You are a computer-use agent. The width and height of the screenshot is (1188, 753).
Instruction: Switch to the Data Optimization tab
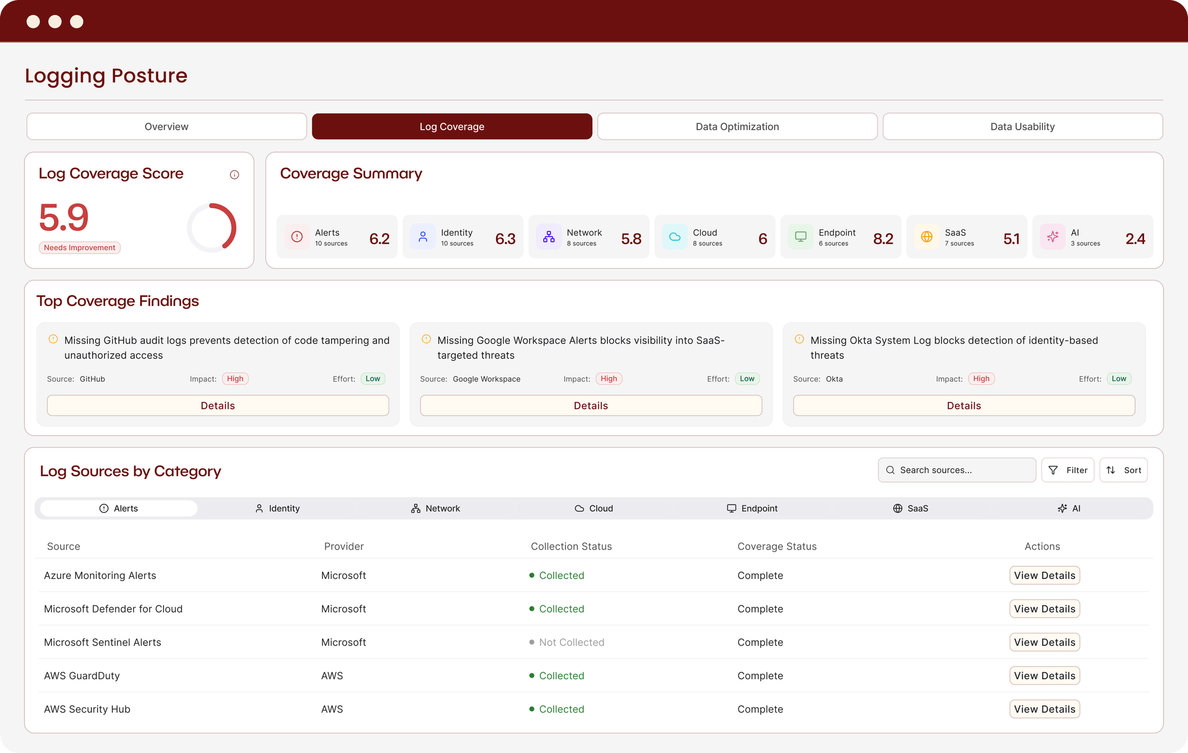[737, 127]
